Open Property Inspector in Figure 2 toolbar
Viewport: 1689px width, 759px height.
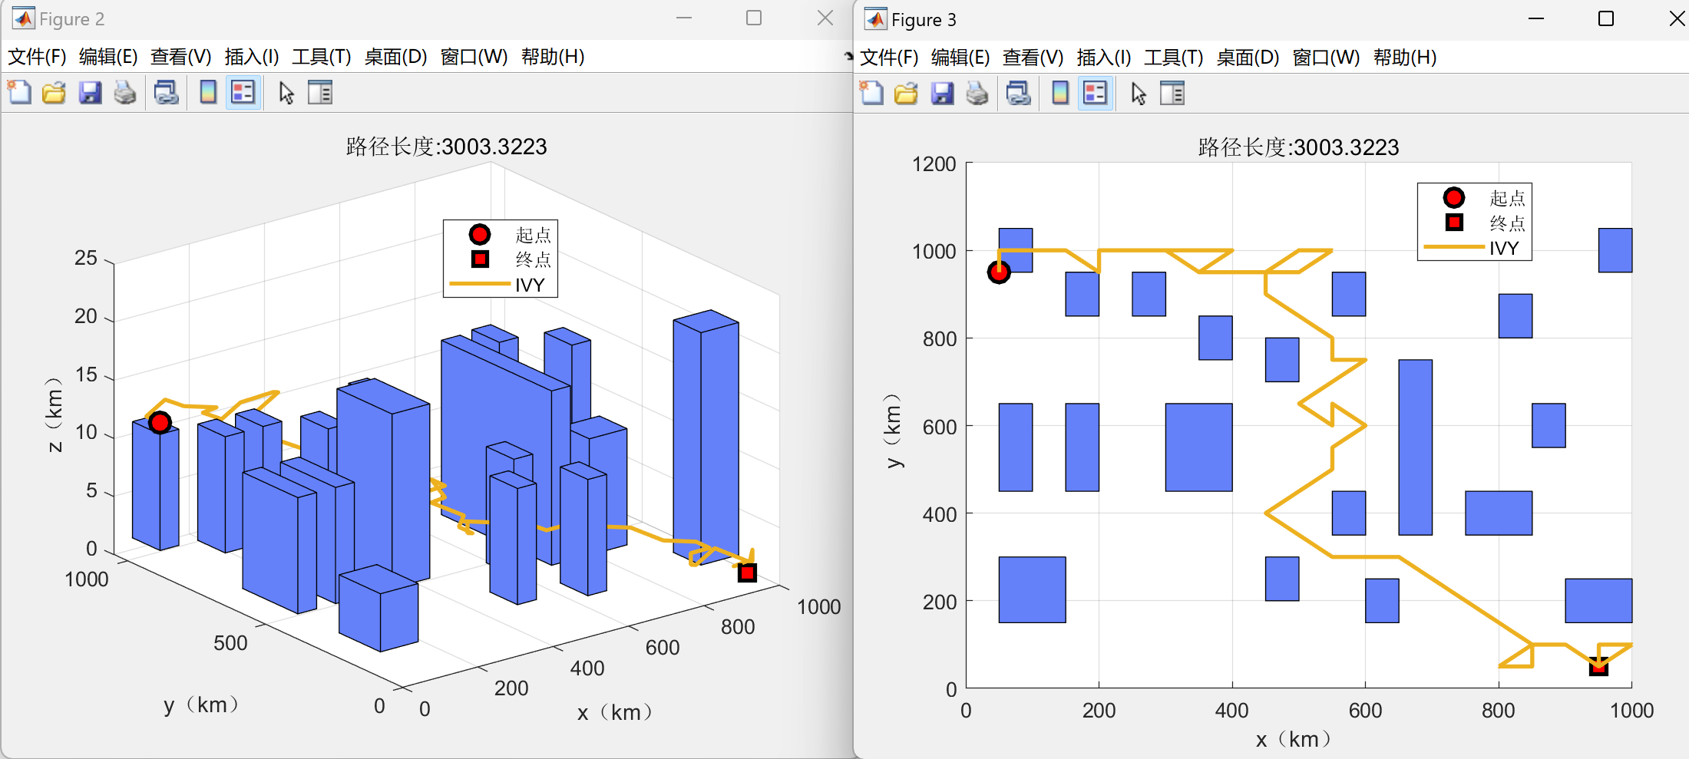pos(319,93)
